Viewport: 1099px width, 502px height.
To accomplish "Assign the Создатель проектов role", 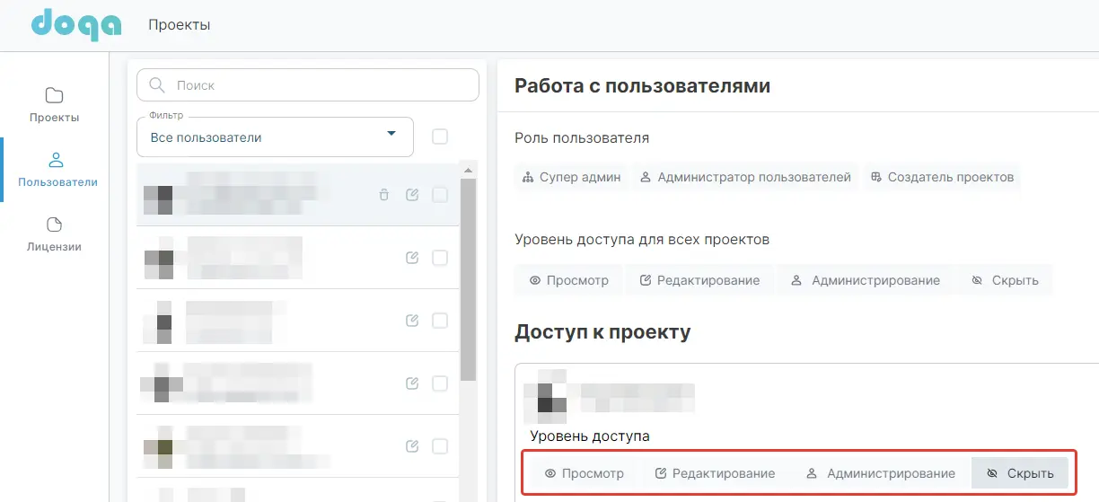I will click(x=942, y=177).
